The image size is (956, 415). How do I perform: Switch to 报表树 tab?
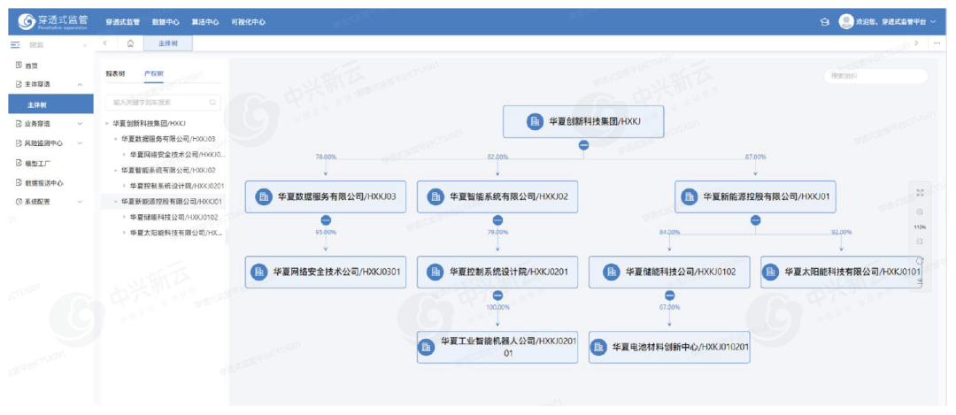click(x=115, y=73)
